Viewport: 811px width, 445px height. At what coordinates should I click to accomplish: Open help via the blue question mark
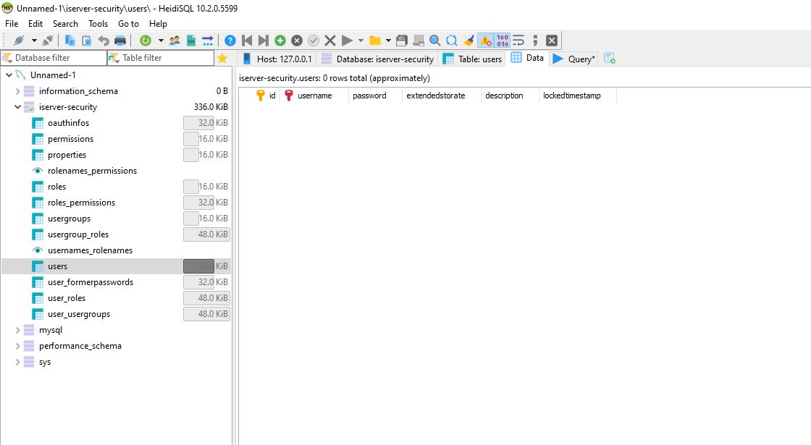[x=230, y=41]
